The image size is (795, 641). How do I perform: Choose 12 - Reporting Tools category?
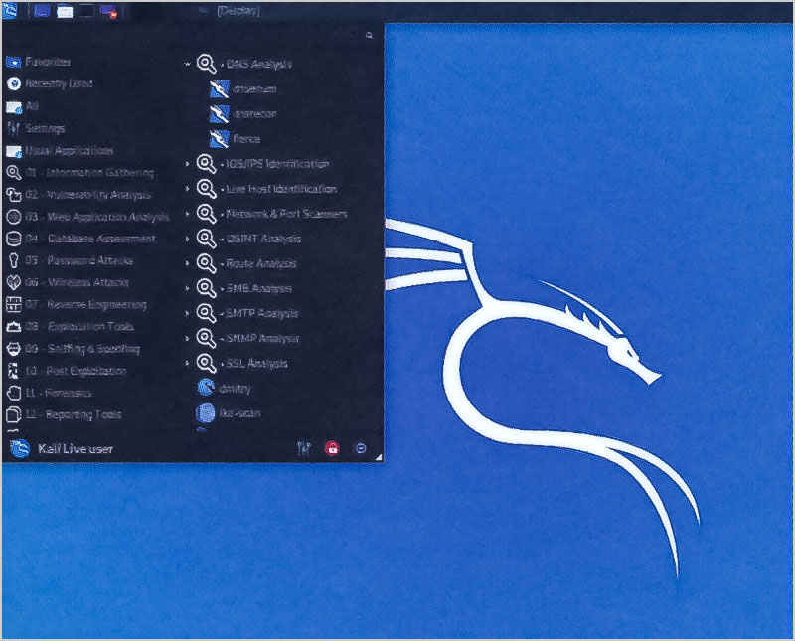64,414
